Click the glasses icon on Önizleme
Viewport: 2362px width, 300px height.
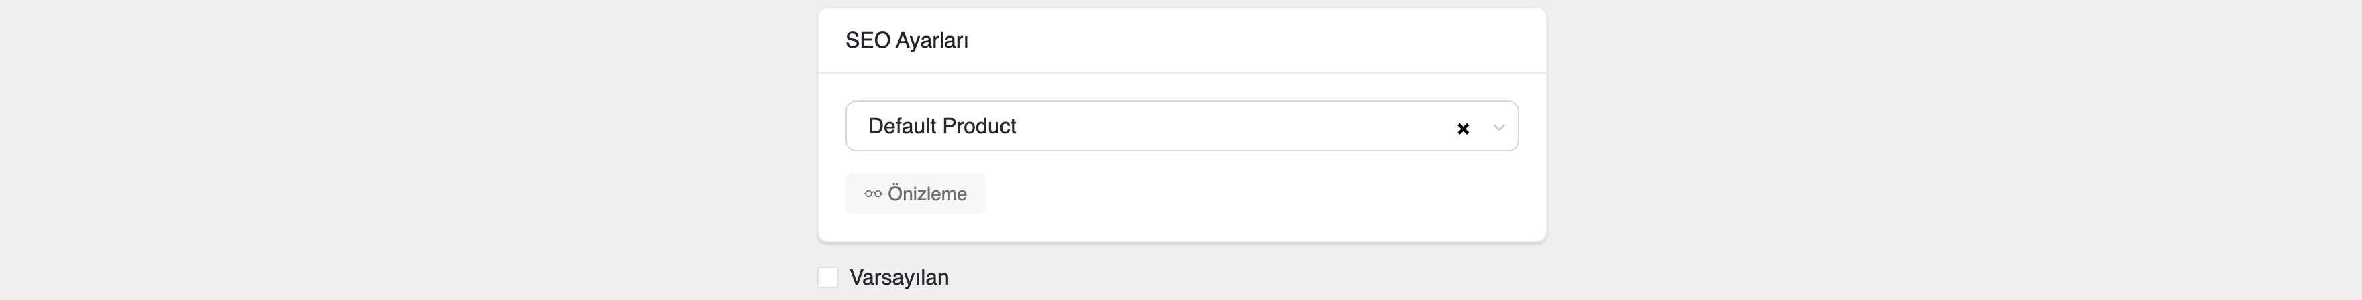(x=873, y=194)
